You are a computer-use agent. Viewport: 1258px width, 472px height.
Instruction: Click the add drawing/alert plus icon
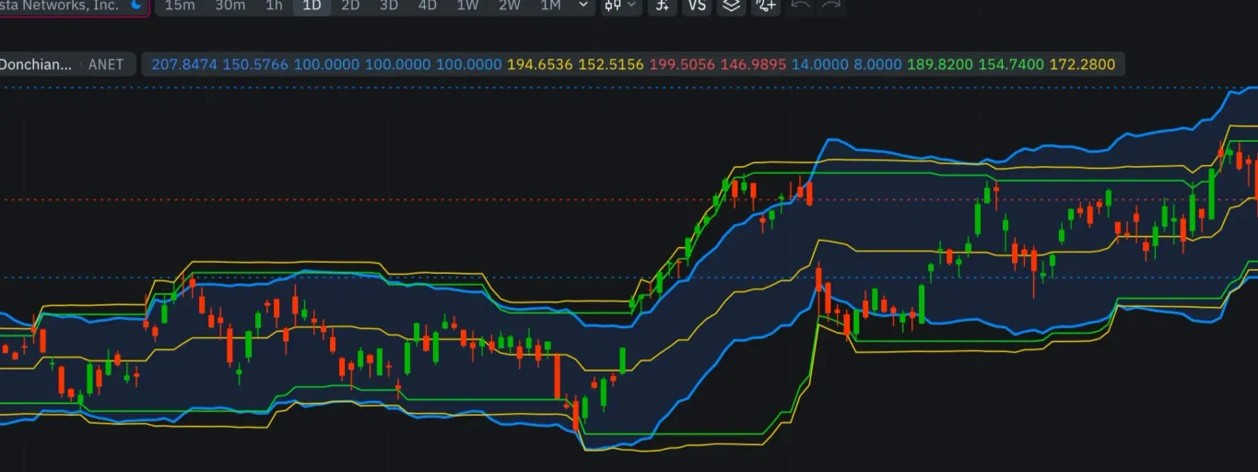(x=766, y=5)
